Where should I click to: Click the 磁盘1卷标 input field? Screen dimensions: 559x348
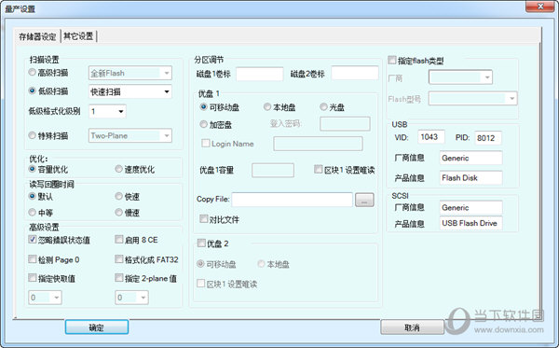260,74
